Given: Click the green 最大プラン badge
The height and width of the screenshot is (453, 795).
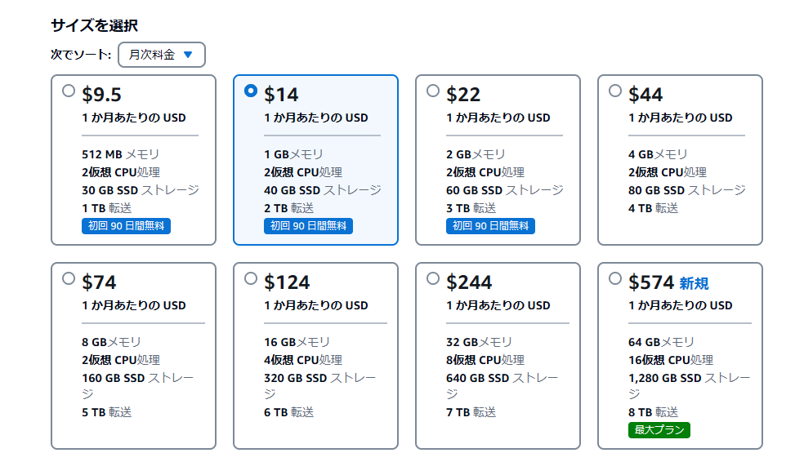Looking at the screenshot, I should click(x=659, y=429).
